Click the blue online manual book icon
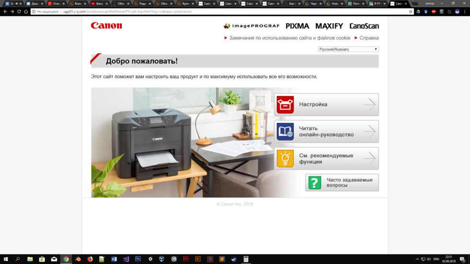This screenshot has height=264, width=470. tap(285, 132)
